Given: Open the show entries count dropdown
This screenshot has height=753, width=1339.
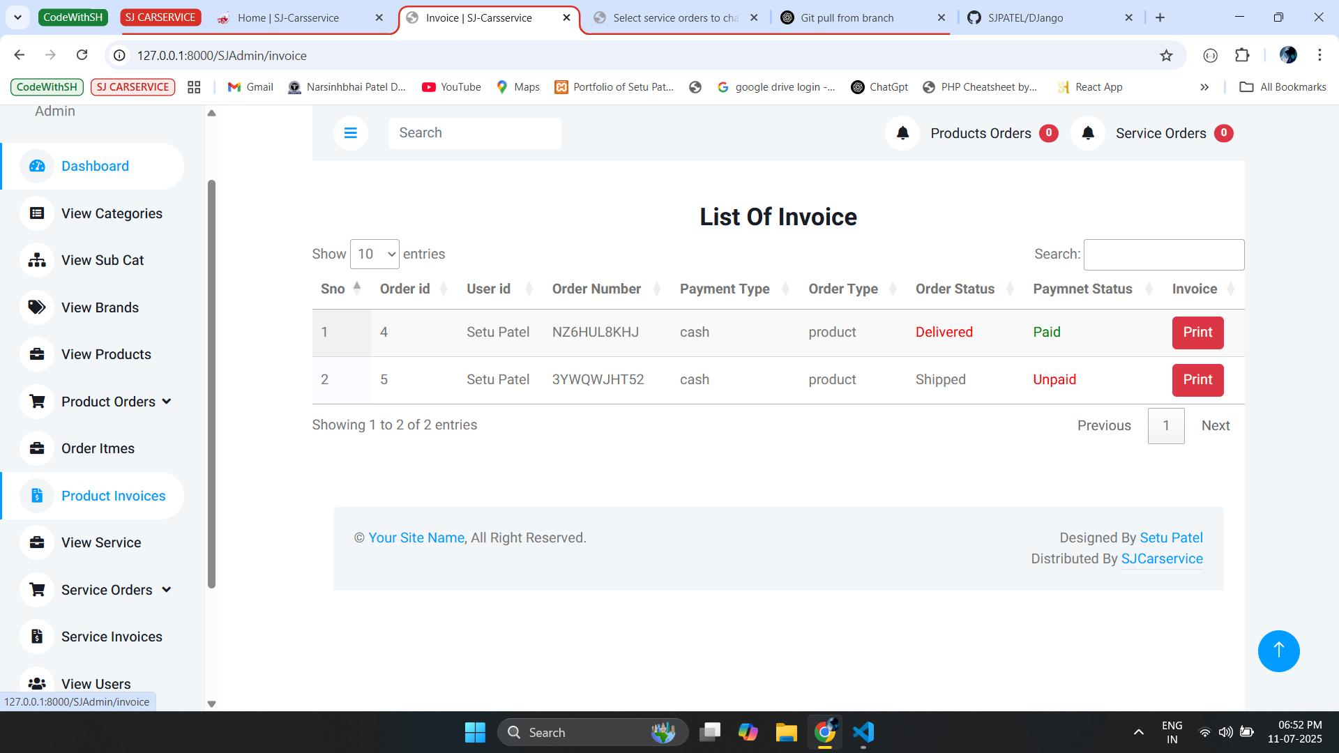Looking at the screenshot, I should pyautogui.click(x=375, y=254).
